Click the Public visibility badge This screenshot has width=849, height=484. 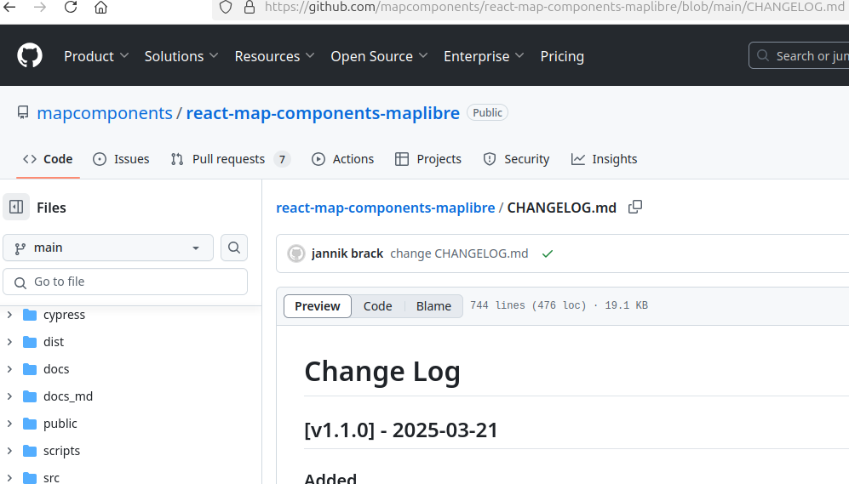487,112
